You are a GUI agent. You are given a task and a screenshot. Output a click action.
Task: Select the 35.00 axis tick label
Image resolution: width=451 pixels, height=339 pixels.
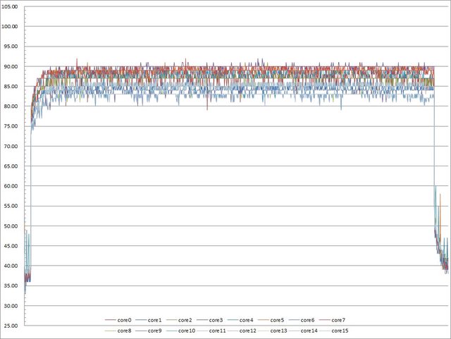click(12, 287)
